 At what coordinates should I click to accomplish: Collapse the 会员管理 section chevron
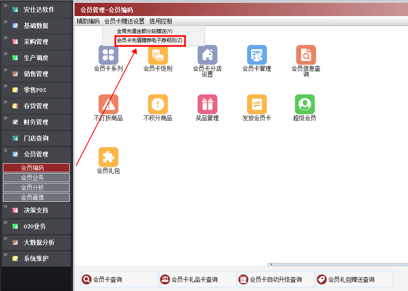[5, 150]
